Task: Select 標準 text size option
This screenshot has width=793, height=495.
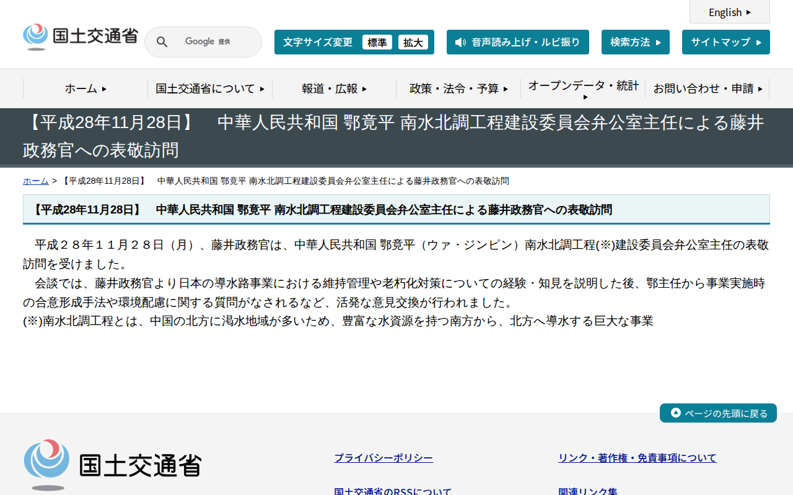Action: coord(377,43)
